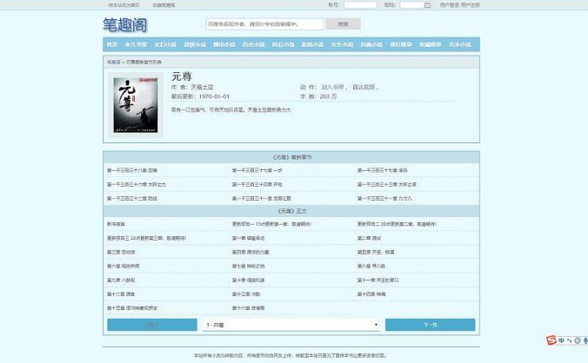
Task: Open chapter 第十三章 in the main text
Action: [246, 294]
